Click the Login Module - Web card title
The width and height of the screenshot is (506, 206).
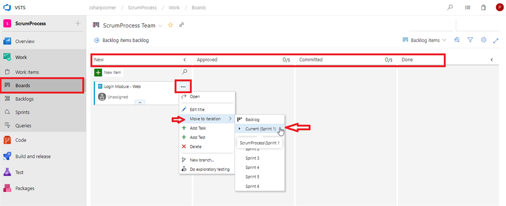tap(123, 86)
